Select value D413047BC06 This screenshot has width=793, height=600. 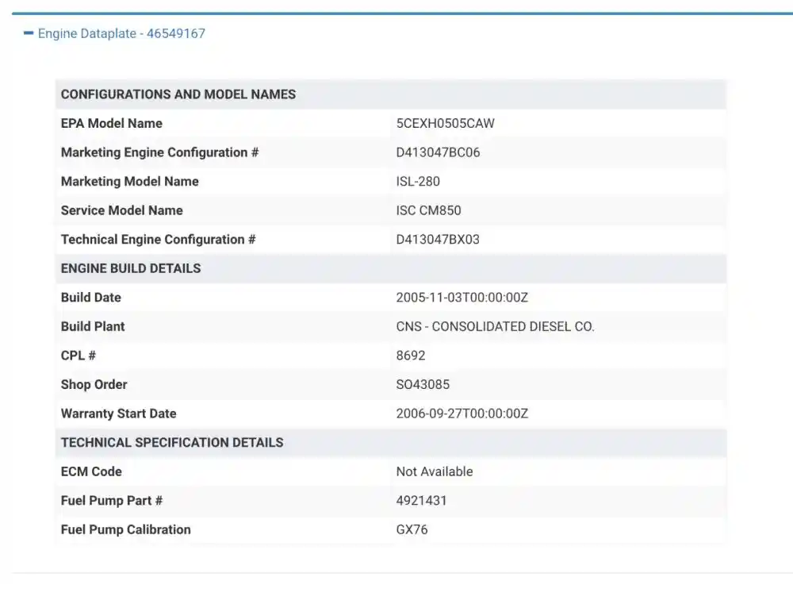[438, 152]
